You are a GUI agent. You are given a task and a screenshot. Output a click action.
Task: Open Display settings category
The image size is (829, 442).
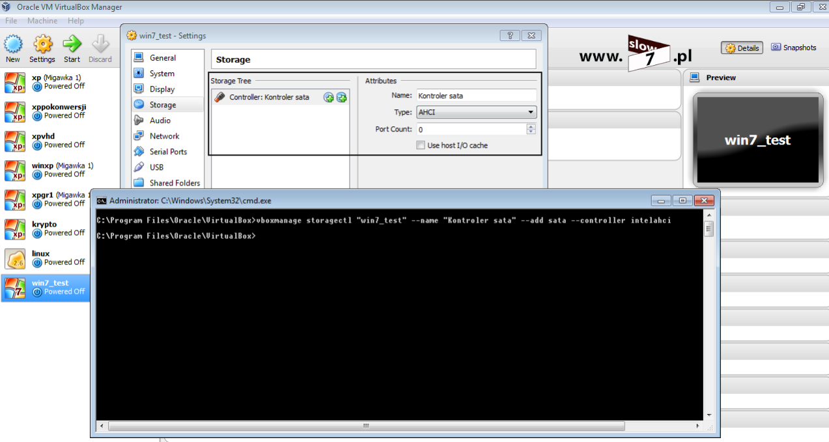pyautogui.click(x=168, y=89)
